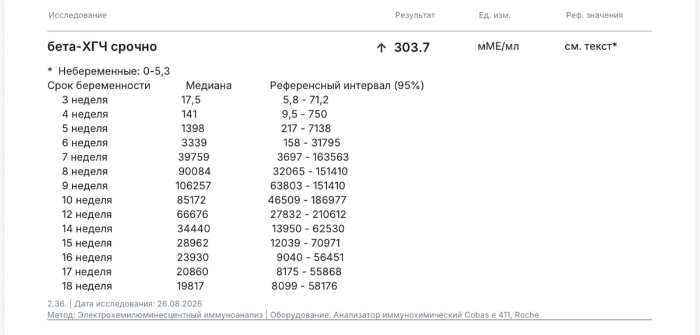Select the бета-ХГЧ срочно test name
This screenshot has width=700, height=335.
pos(101,47)
